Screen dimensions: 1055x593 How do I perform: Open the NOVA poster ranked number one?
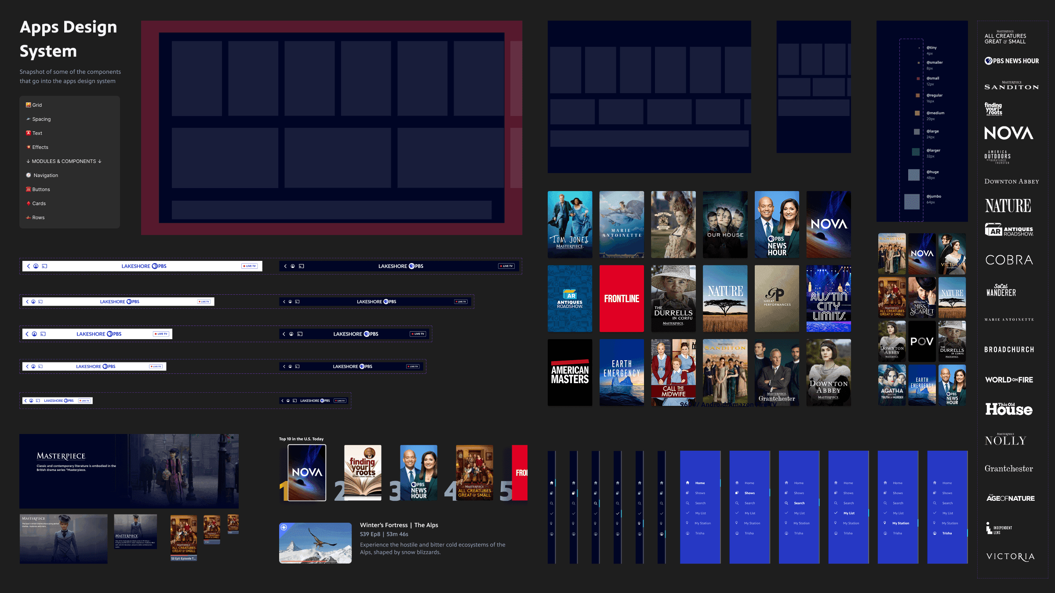[307, 473]
